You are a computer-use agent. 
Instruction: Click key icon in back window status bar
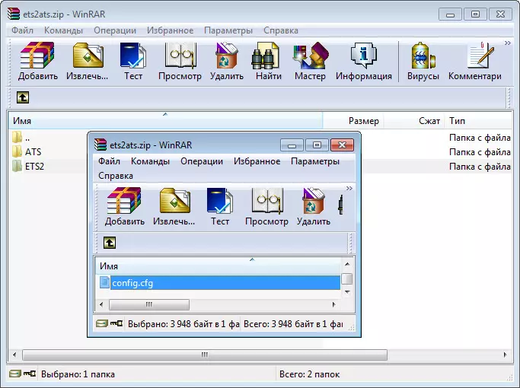[30, 374]
